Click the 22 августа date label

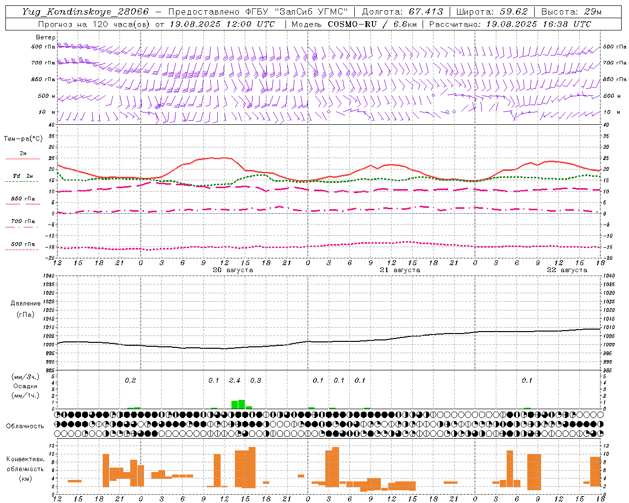(567, 270)
